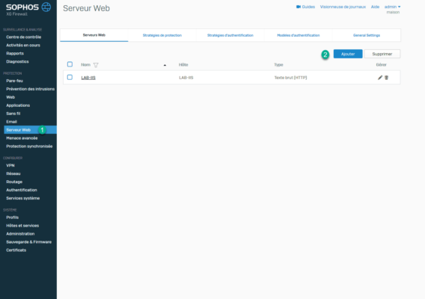Click the Nom column header label

[85, 65]
